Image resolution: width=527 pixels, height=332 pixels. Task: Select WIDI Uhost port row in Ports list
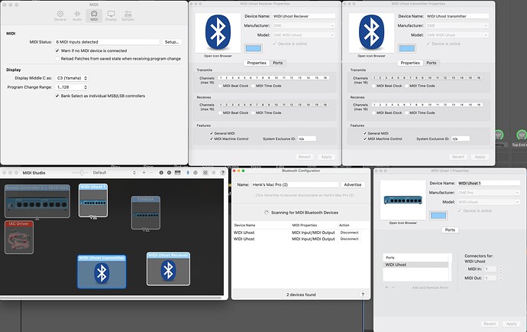[415, 265]
